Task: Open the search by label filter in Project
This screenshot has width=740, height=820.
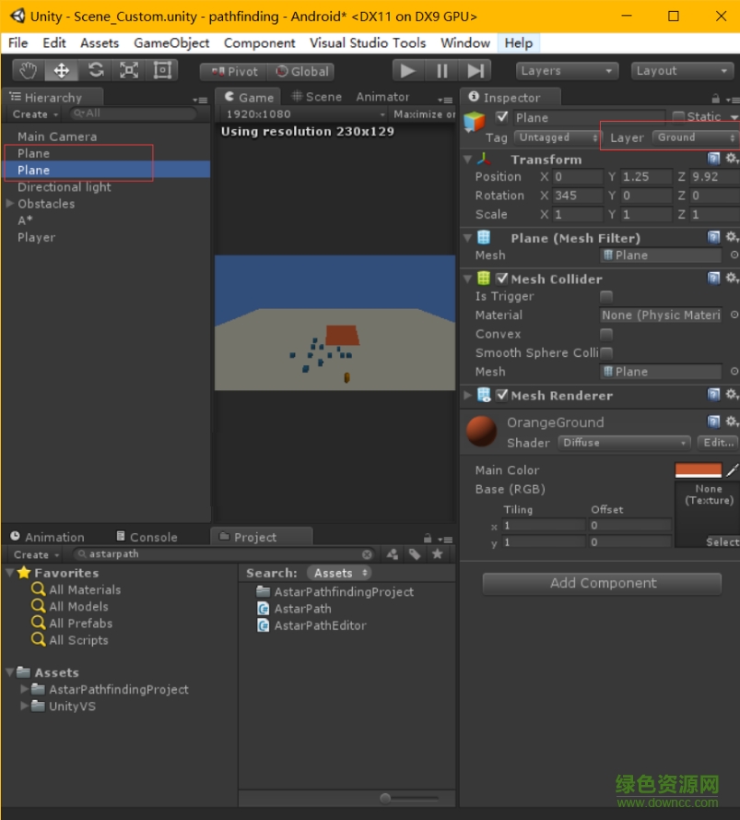Action: 414,554
